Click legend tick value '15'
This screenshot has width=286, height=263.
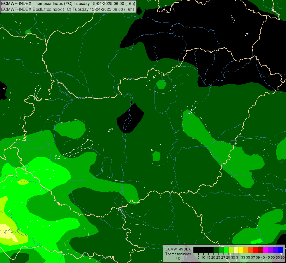tap(208, 257)
